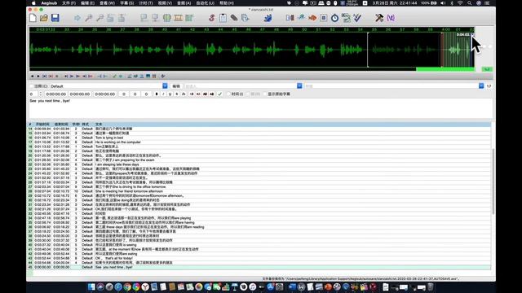The height and width of the screenshot is (293, 522).
Task: Launch the Translation Assistant fish icon
Action: click(x=312, y=18)
